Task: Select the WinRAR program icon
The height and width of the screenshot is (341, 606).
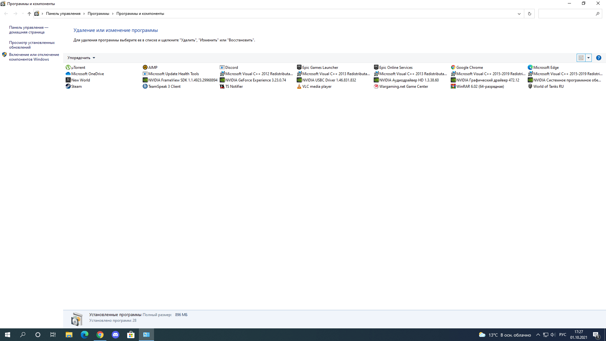Action: point(453,86)
